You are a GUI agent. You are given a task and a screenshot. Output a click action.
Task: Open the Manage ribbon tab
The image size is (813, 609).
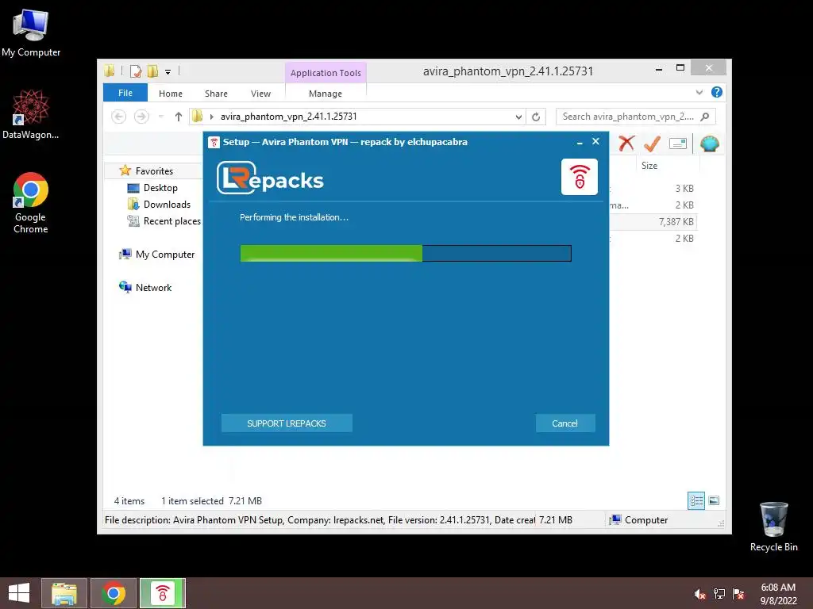(326, 94)
